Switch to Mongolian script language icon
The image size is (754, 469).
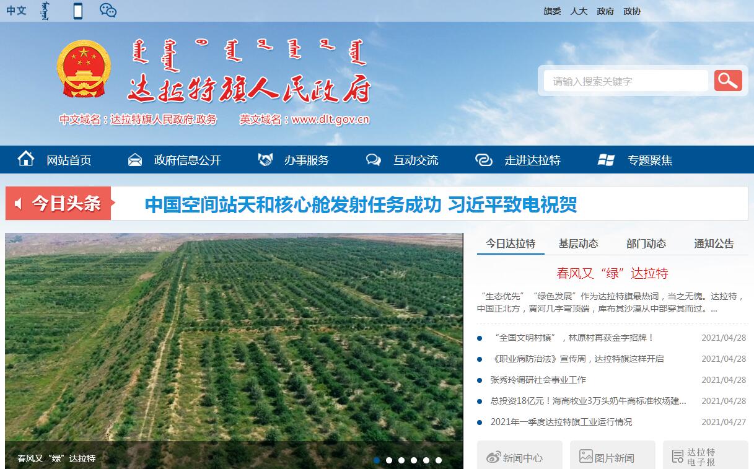point(44,11)
